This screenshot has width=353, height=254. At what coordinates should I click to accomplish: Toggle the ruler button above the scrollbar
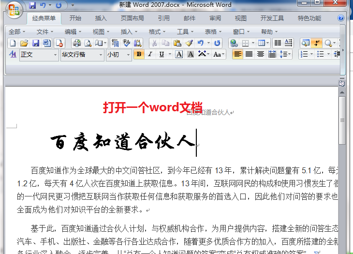click(342, 84)
